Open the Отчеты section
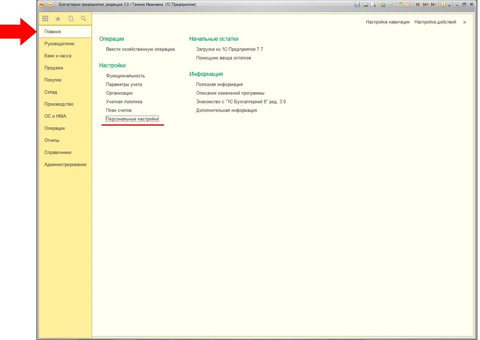 [x=65, y=140]
